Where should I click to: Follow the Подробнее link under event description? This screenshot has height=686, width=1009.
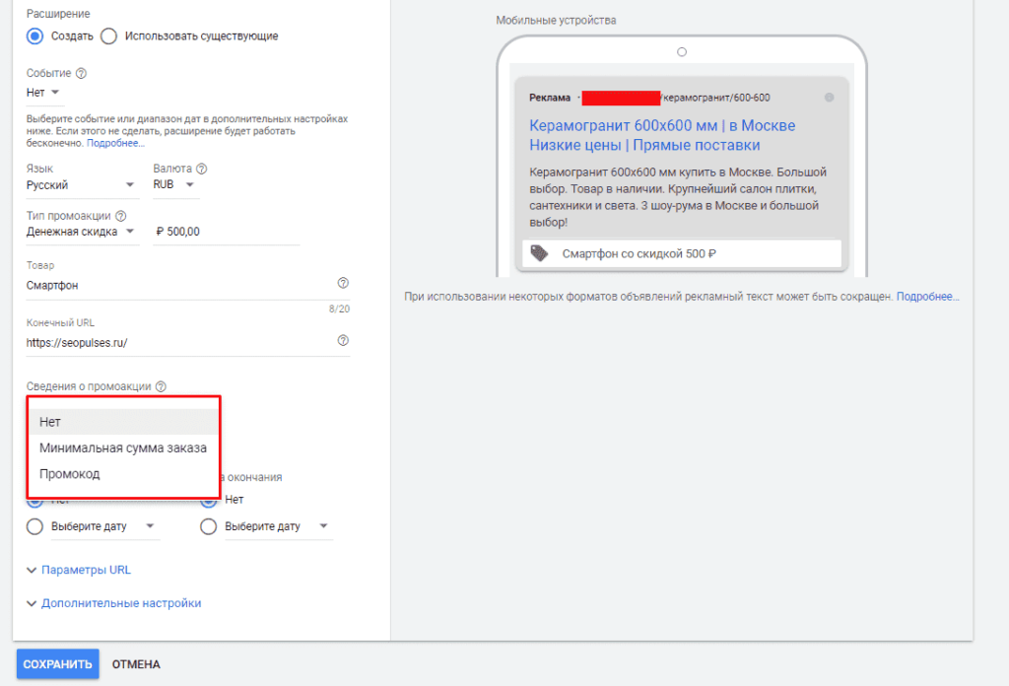point(116,143)
